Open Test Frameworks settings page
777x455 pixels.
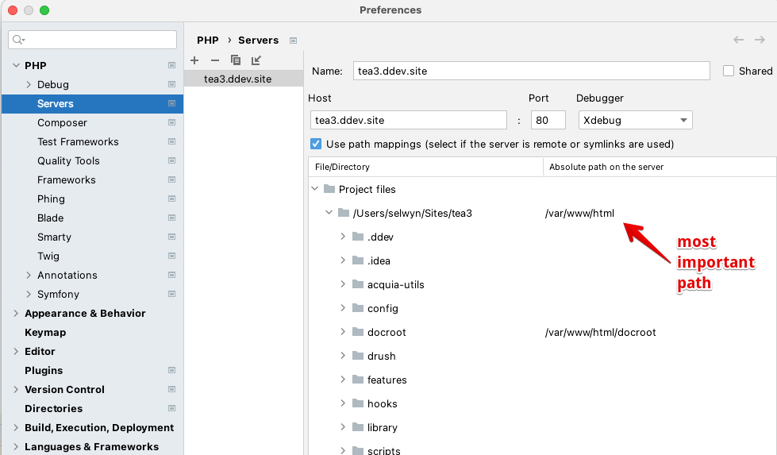tap(78, 142)
